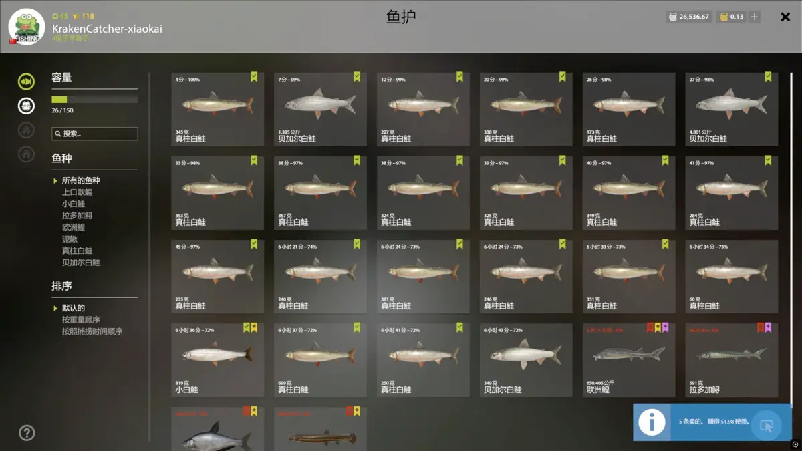Open the frog player avatar
This screenshot has width=802, height=451.
27,27
